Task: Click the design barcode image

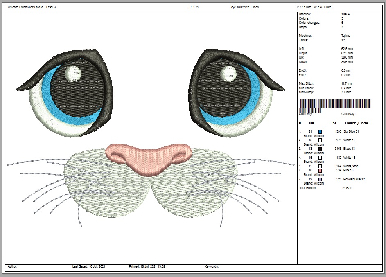Action: tap(334, 104)
